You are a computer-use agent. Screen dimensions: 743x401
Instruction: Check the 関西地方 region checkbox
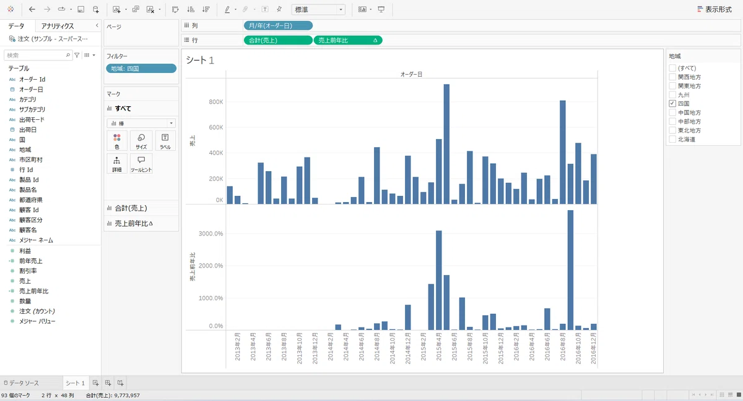(x=672, y=77)
